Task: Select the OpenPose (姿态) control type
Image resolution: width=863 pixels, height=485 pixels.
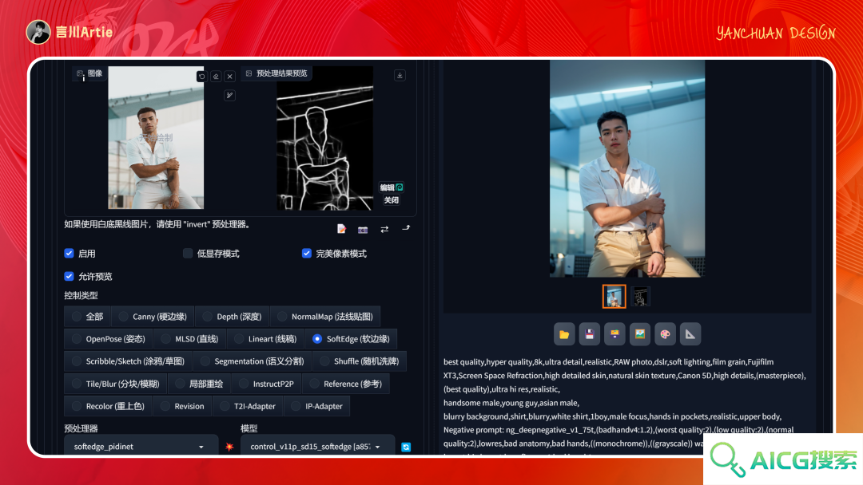Action: pos(109,339)
